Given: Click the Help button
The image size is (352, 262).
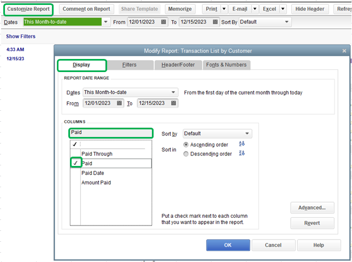Looking at the screenshot, I should [319, 245].
